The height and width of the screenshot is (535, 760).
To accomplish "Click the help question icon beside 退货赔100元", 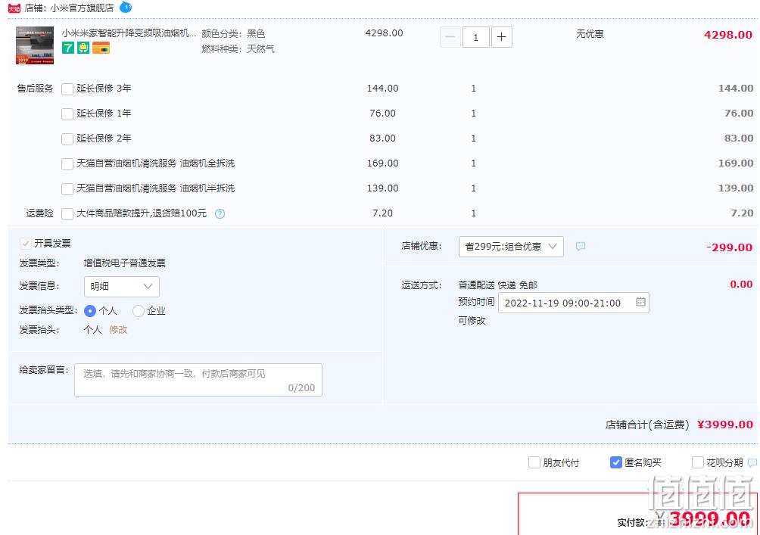I will [x=220, y=213].
